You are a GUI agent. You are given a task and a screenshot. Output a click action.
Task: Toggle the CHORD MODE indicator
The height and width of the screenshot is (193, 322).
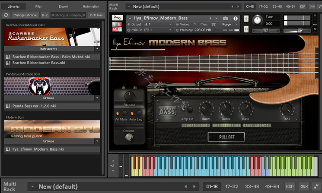point(196,125)
